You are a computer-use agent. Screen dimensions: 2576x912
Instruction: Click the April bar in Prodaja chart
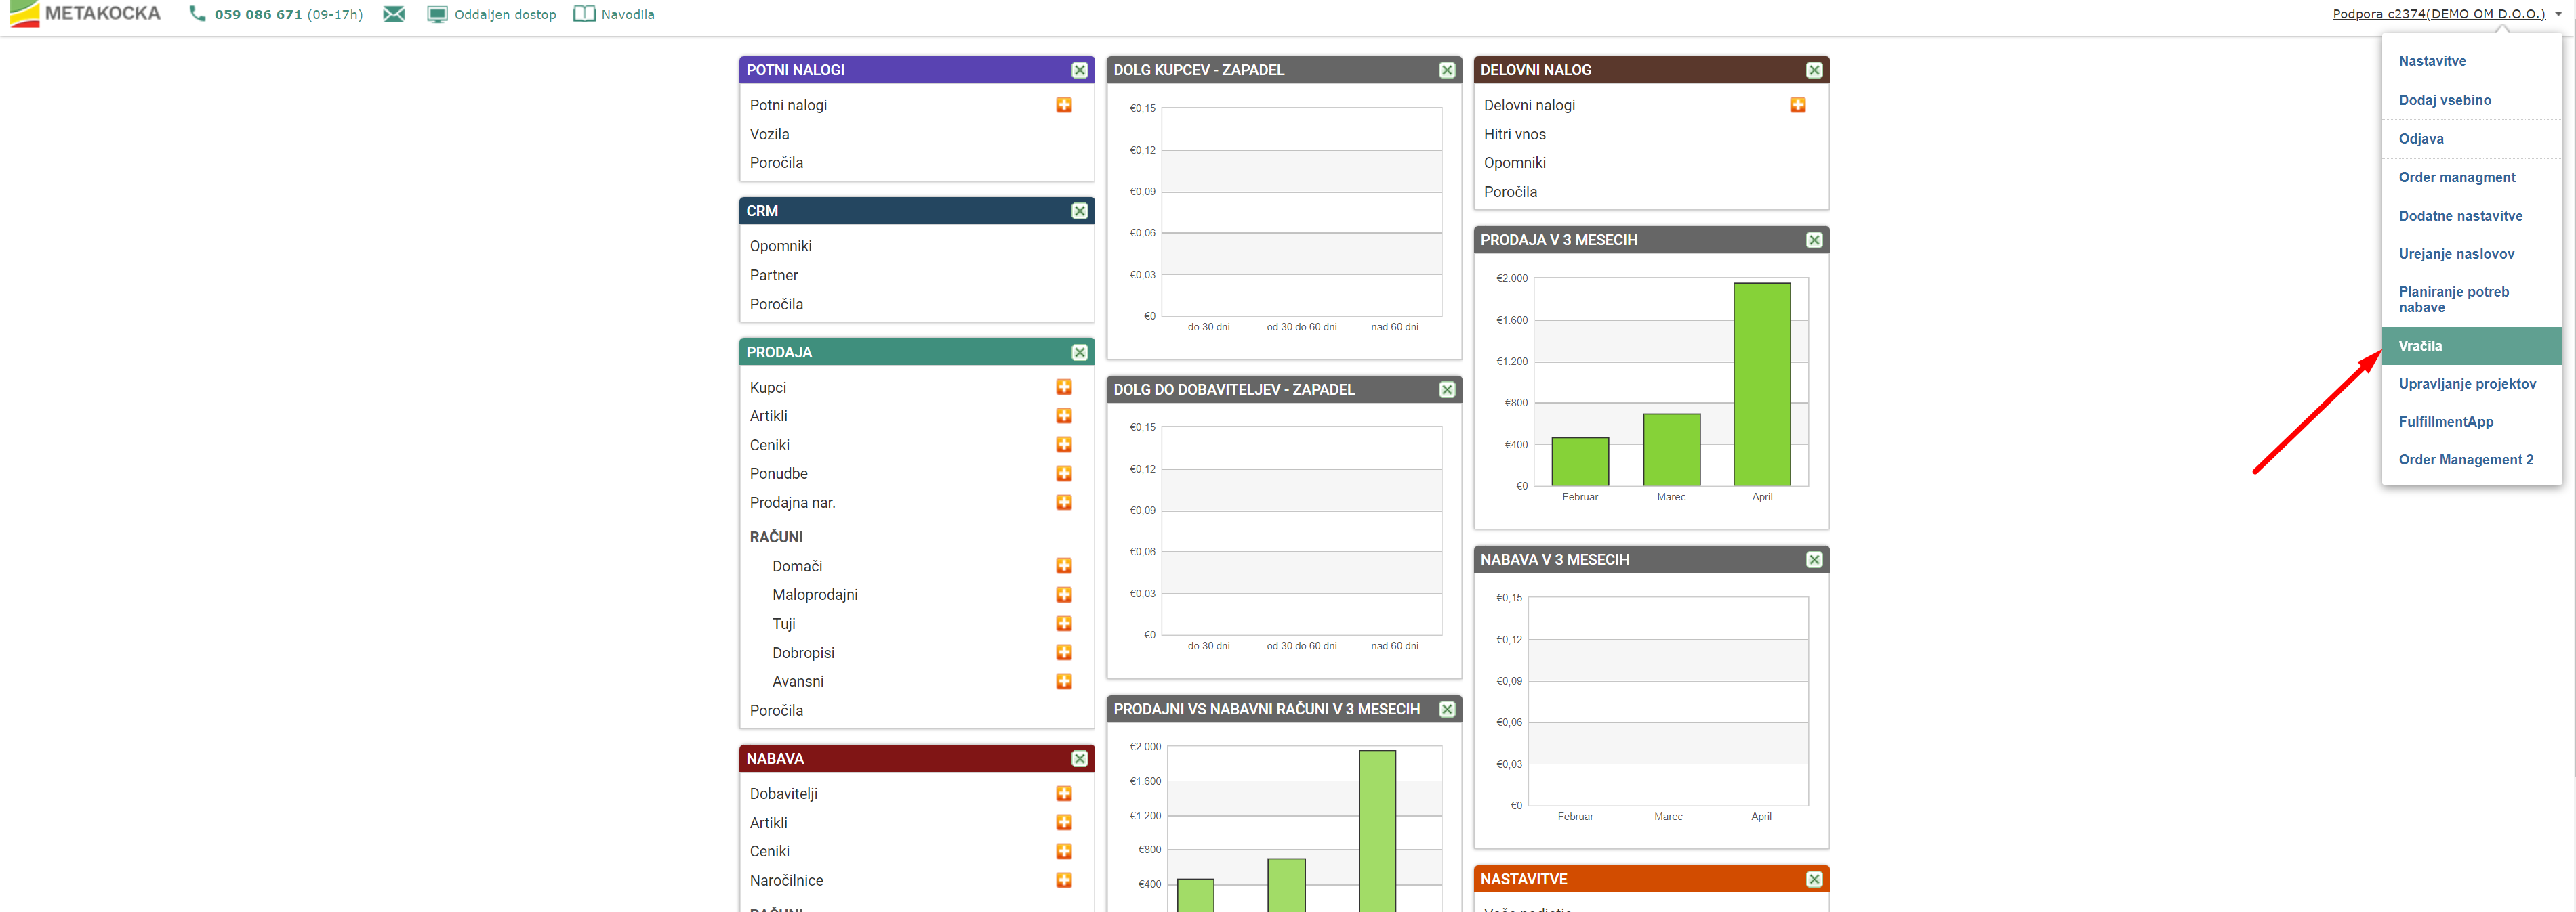1761,385
